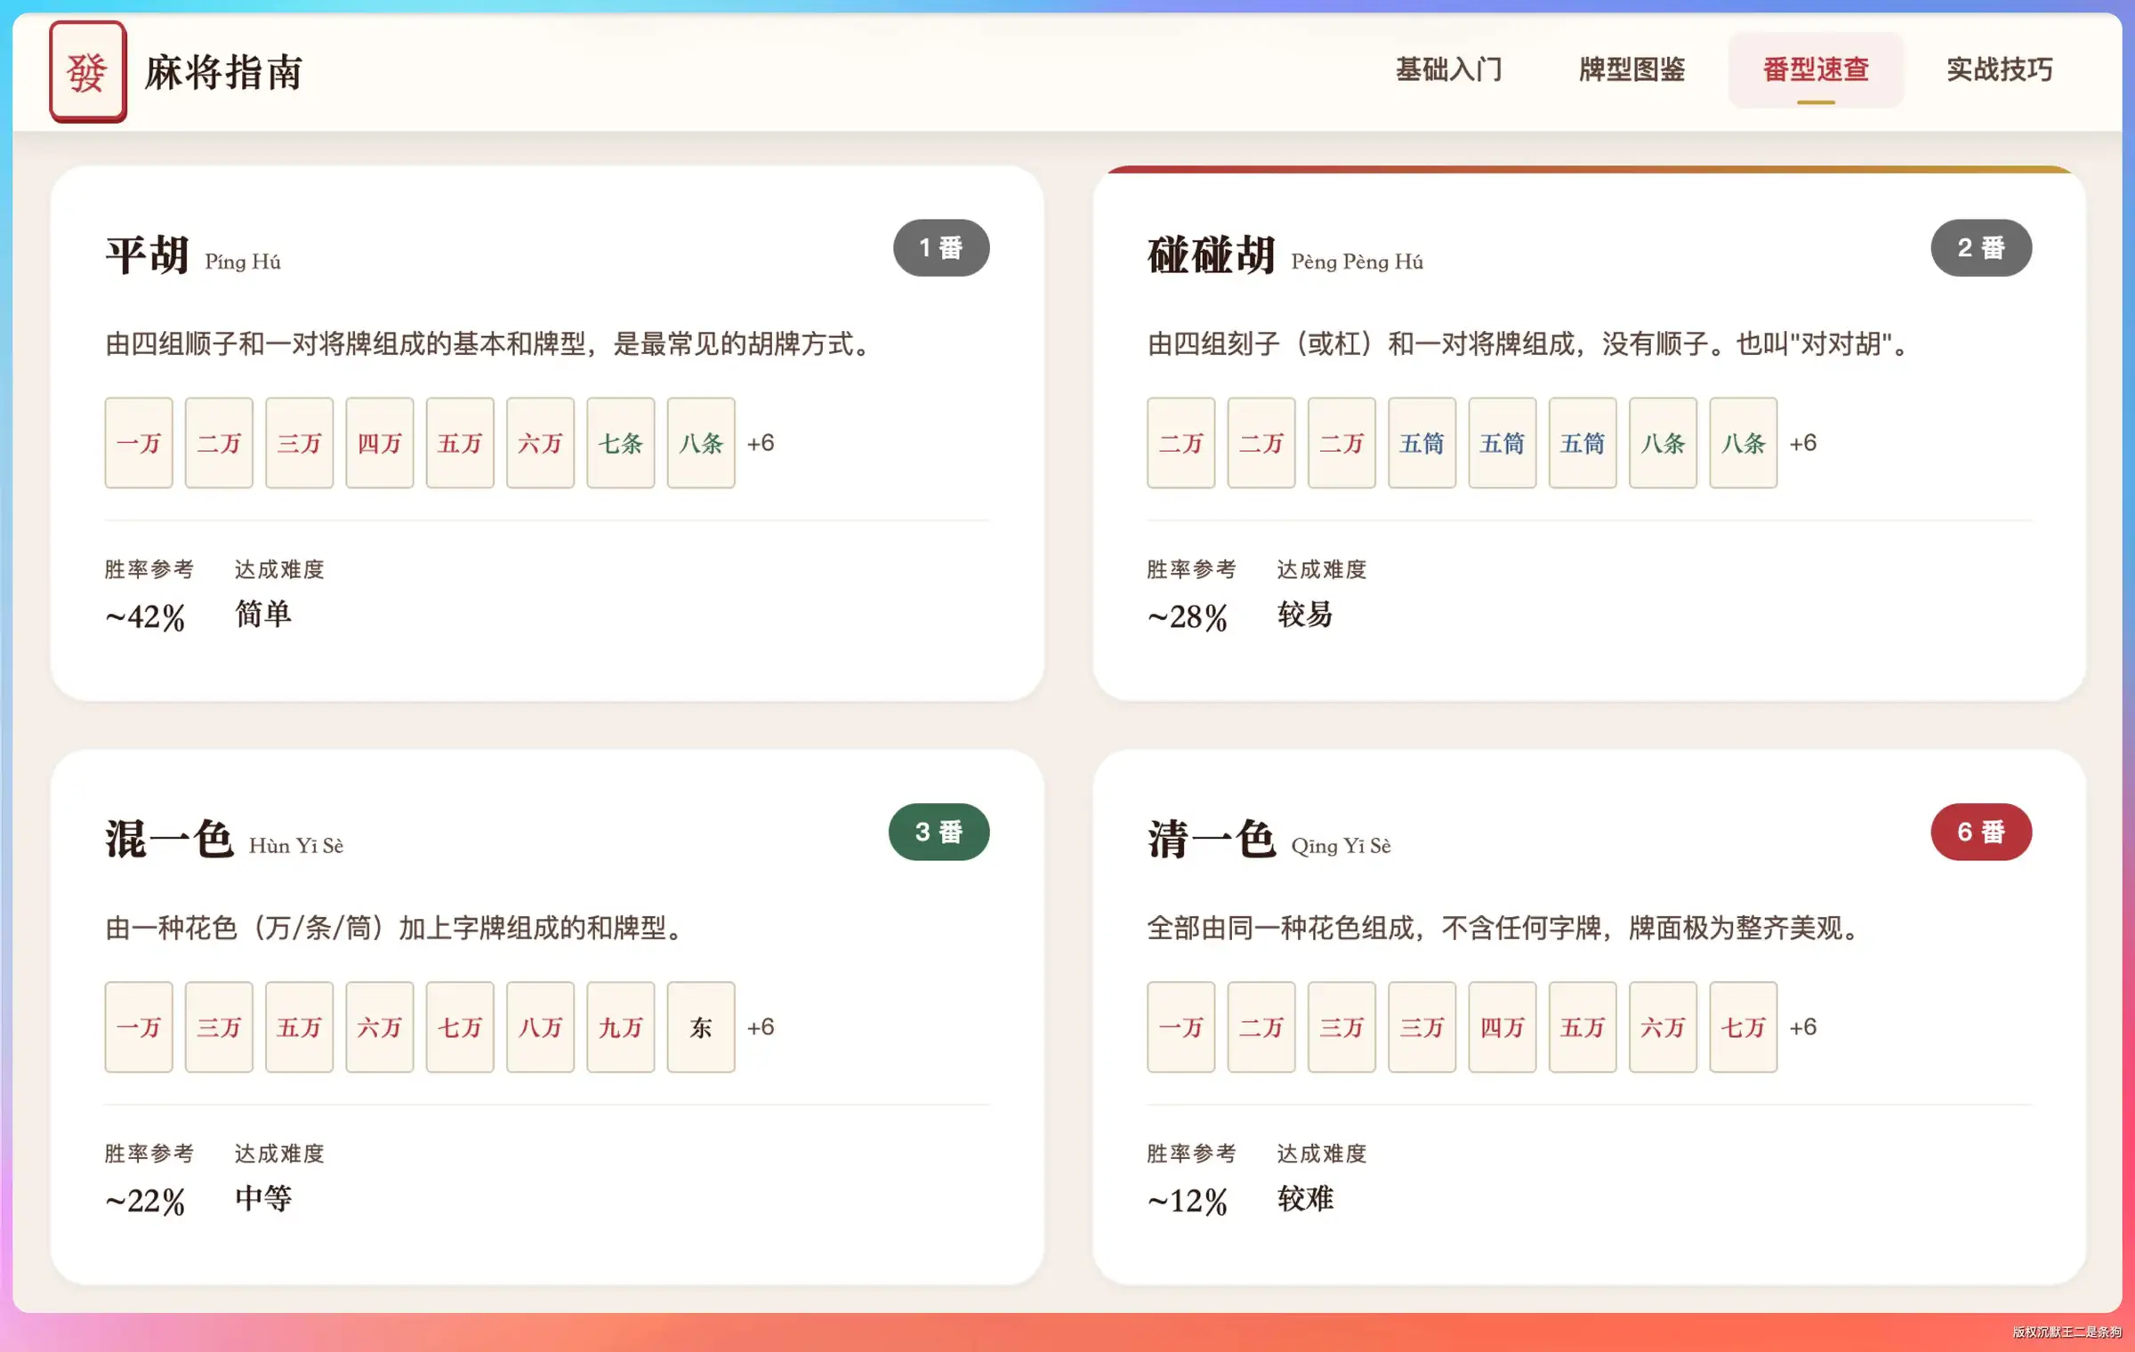
Task: Select the 七条 tile in 平胡 card
Action: click(x=621, y=443)
